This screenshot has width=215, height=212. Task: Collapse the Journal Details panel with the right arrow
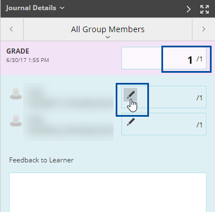tap(188, 9)
